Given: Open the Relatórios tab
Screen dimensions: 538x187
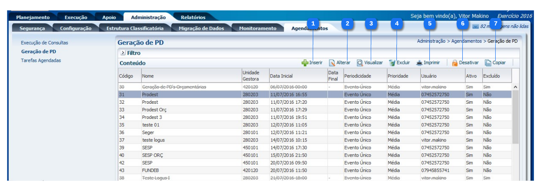Looking at the screenshot, I should click(x=193, y=17).
